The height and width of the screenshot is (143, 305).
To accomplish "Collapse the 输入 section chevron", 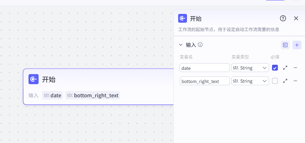I will pos(181,45).
